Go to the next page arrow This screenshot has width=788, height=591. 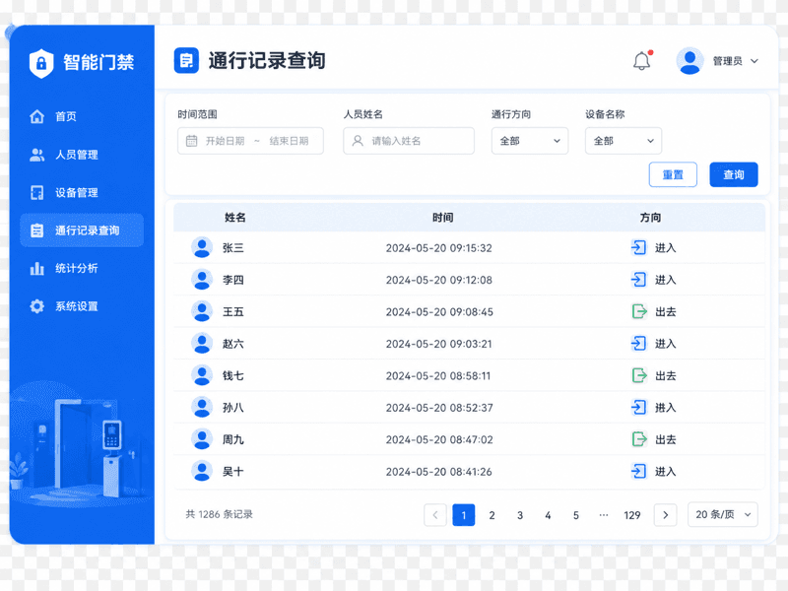coord(666,514)
